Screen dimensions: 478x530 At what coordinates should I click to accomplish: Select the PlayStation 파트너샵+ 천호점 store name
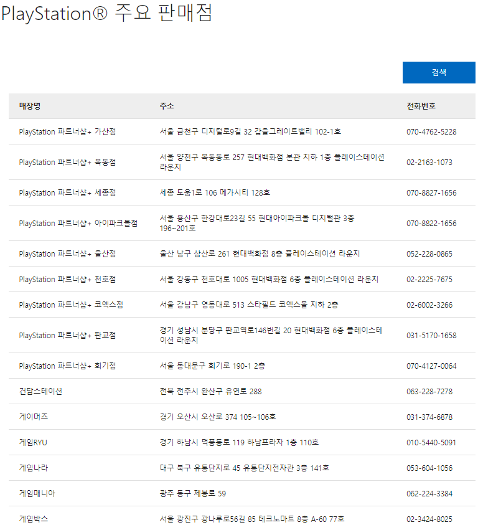click(x=67, y=279)
